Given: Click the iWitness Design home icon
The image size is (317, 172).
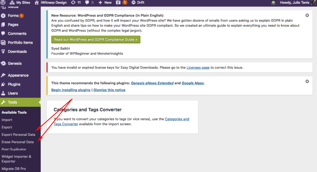Looking at the screenshot, I should [37, 2].
